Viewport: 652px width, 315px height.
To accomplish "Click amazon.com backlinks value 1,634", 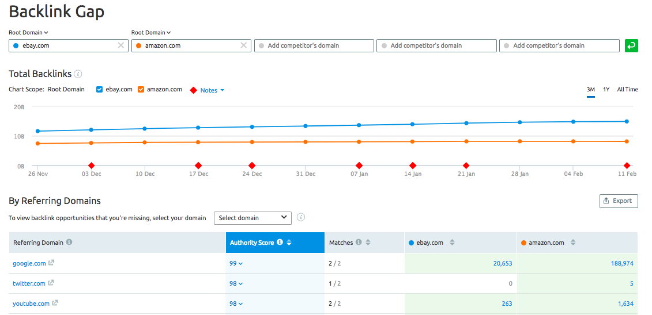I will click(626, 304).
